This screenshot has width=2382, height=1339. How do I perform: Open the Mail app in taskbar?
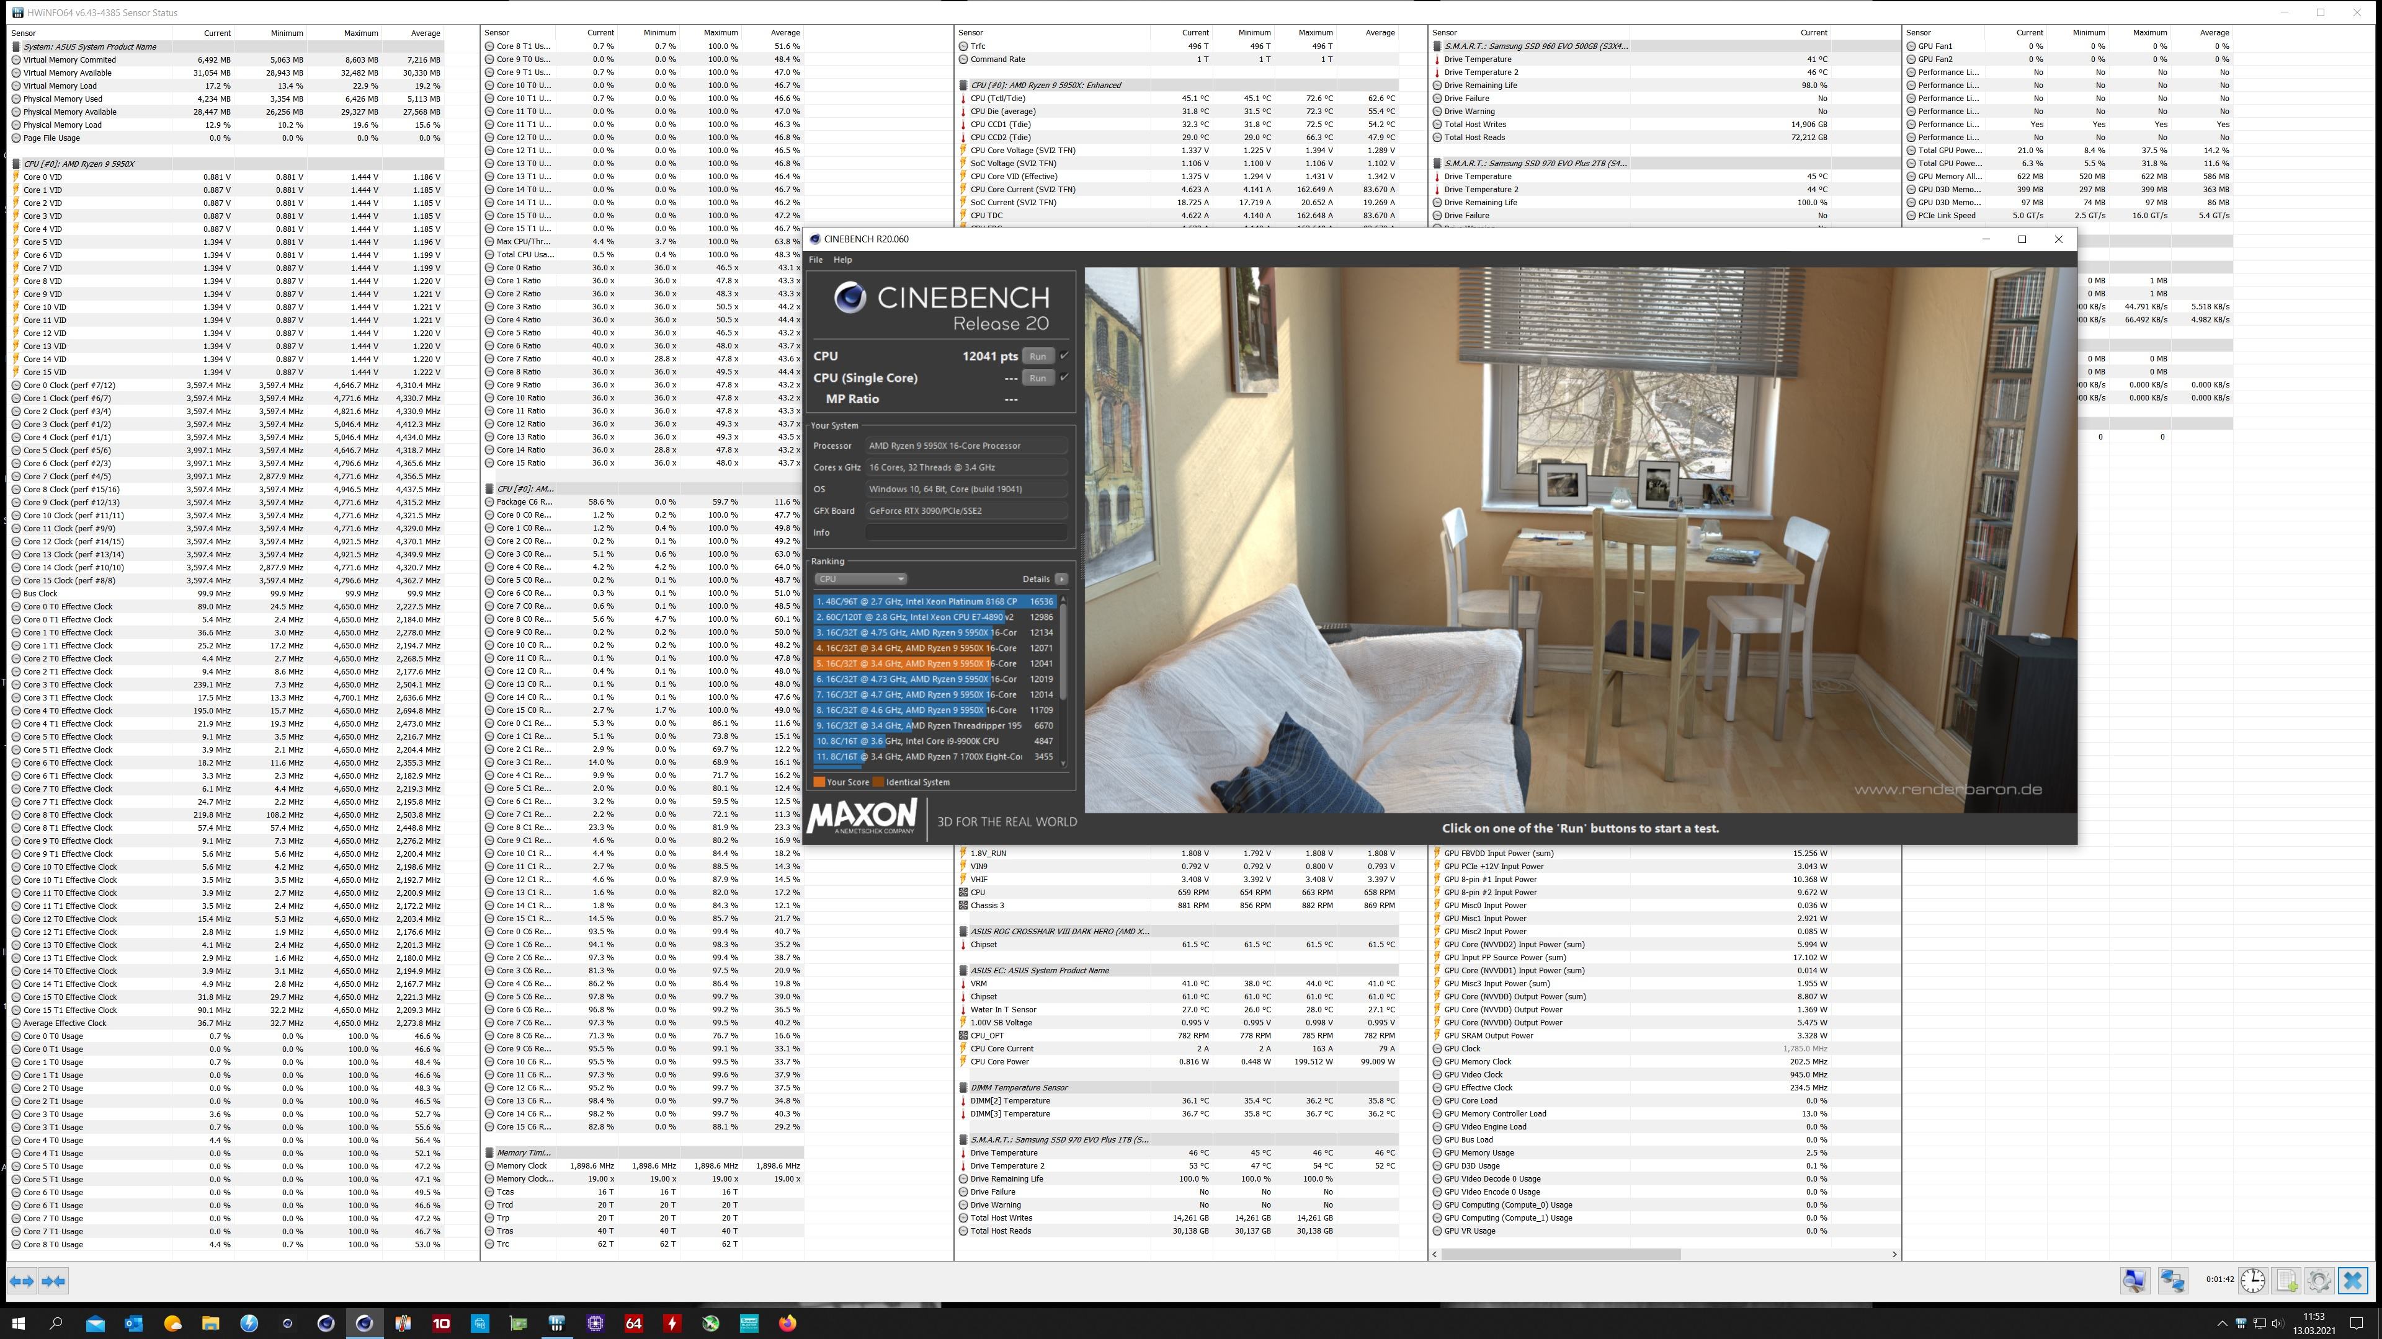96,1324
